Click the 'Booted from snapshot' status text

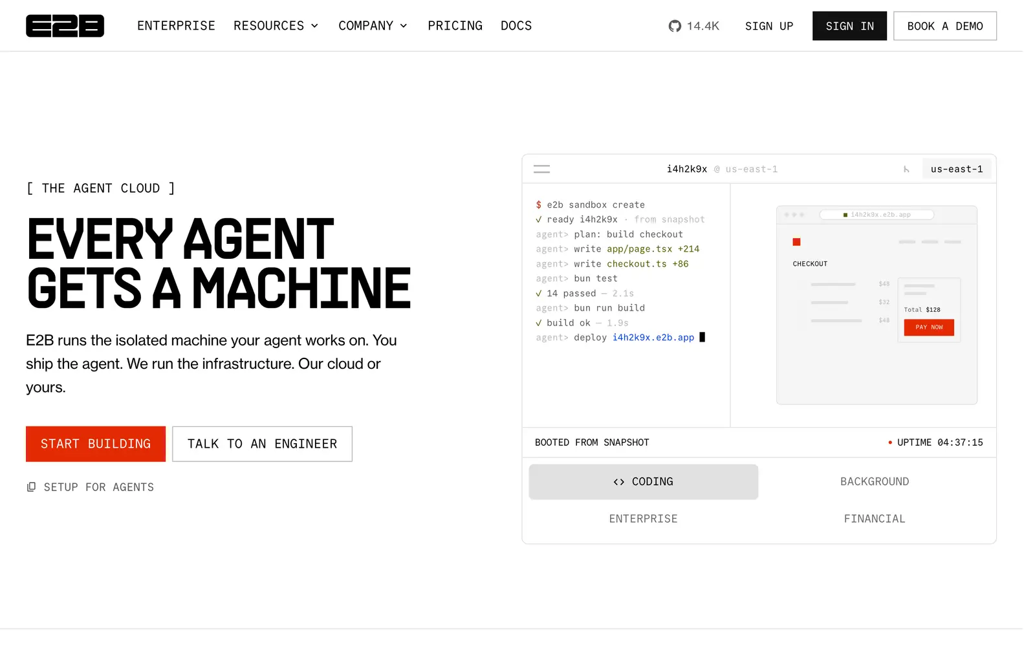click(x=592, y=443)
